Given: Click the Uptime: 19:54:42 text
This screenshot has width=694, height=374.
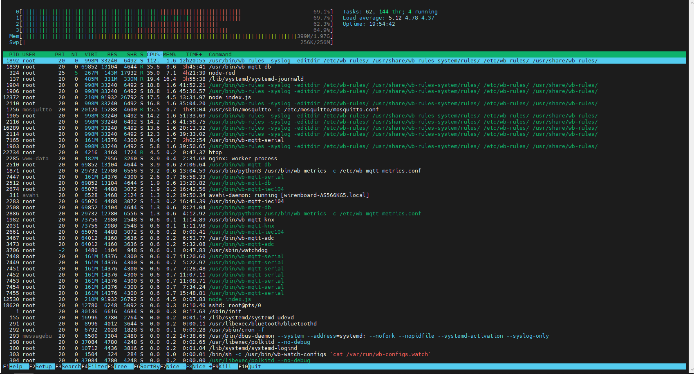Looking at the screenshot, I should 369,24.
